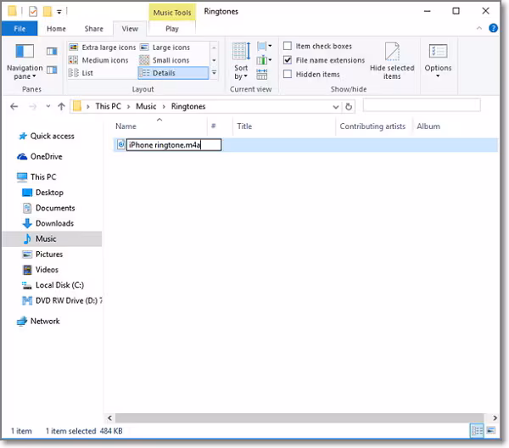Go forward with the forward arrow
The height and width of the screenshot is (448, 509).
pyautogui.click(x=32, y=106)
